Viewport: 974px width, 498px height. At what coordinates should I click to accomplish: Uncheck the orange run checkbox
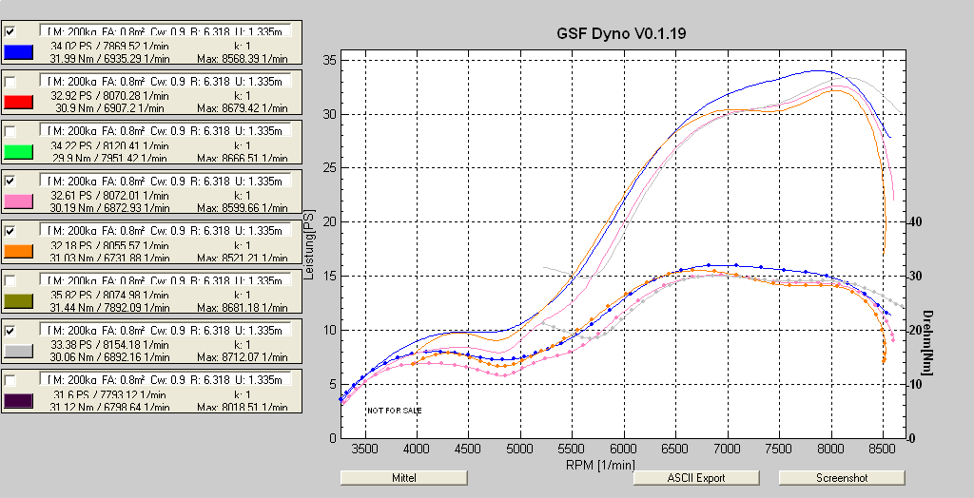click(x=10, y=230)
